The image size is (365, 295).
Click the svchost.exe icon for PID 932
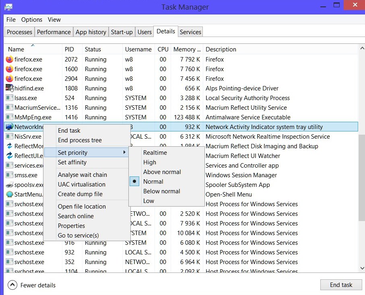[9, 252]
